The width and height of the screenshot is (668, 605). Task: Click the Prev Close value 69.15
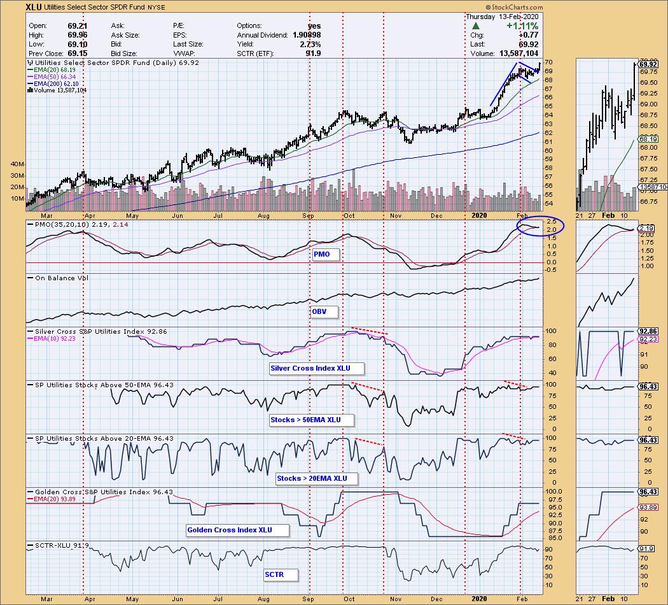(77, 53)
